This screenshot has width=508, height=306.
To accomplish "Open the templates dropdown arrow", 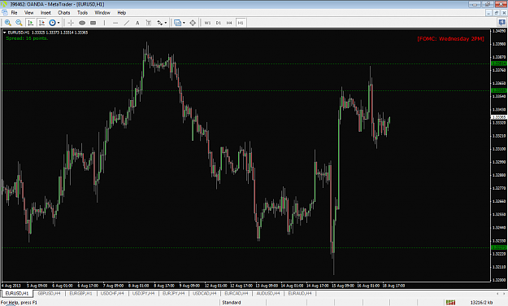I will click(184, 23).
